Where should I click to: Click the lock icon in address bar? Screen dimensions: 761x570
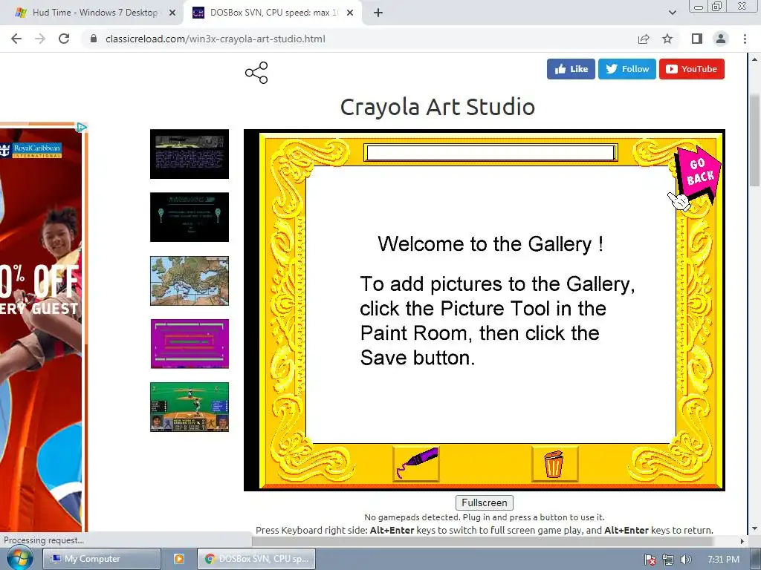(x=94, y=39)
